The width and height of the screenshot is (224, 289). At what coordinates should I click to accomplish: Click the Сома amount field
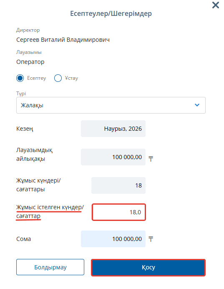pos(113,239)
